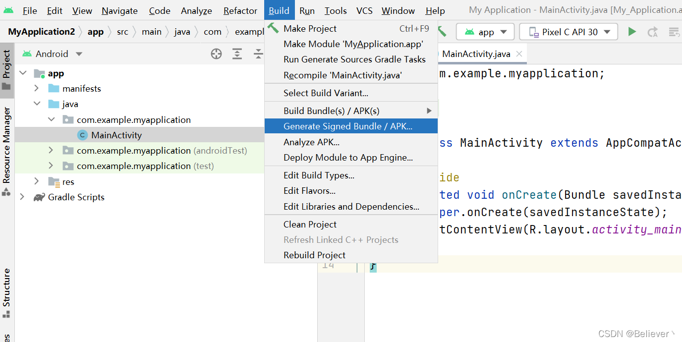Open the Run menu
This screenshot has width=682, height=342.
point(307,10)
